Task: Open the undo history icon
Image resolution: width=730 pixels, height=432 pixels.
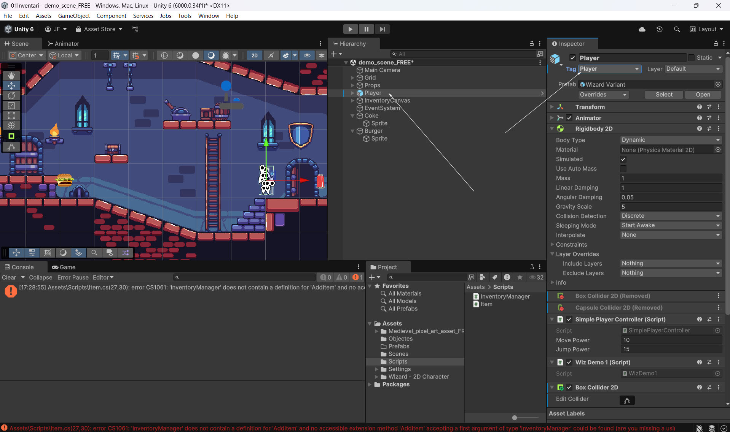Action: pyautogui.click(x=659, y=29)
